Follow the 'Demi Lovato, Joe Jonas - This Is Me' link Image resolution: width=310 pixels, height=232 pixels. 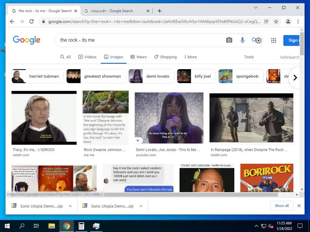coord(168,150)
